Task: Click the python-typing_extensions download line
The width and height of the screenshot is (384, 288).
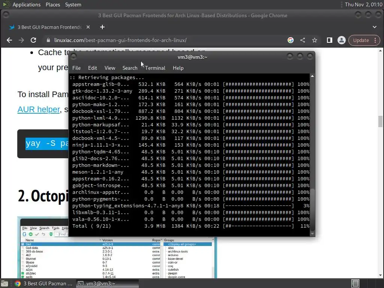Action: point(190,206)
